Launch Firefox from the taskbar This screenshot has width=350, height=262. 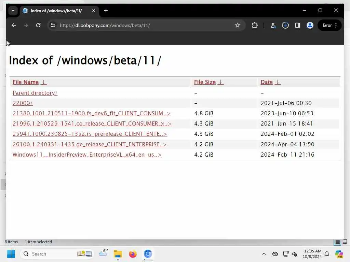133,254
